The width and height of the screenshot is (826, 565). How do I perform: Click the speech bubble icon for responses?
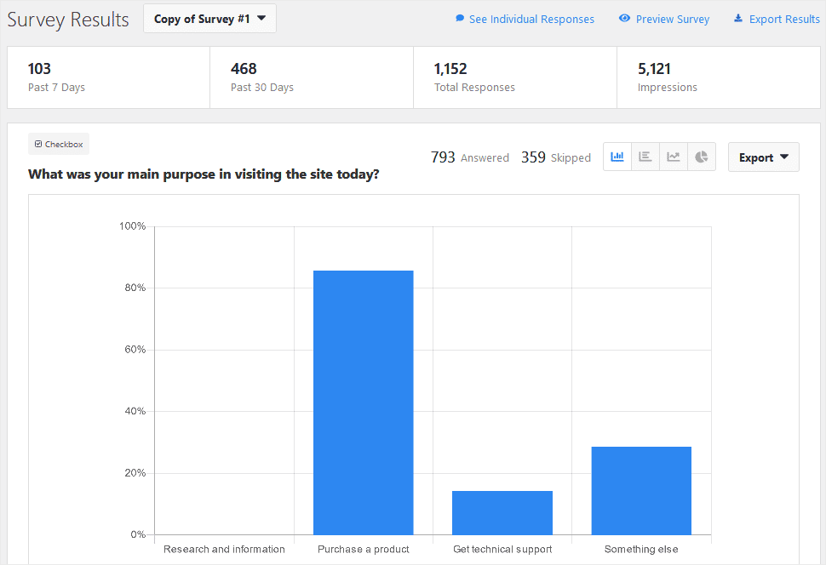[460, 18]
